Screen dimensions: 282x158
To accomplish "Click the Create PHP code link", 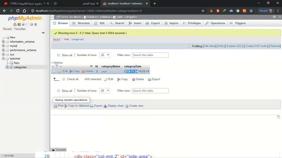I will pyautogui.click(x=256, y=46).
